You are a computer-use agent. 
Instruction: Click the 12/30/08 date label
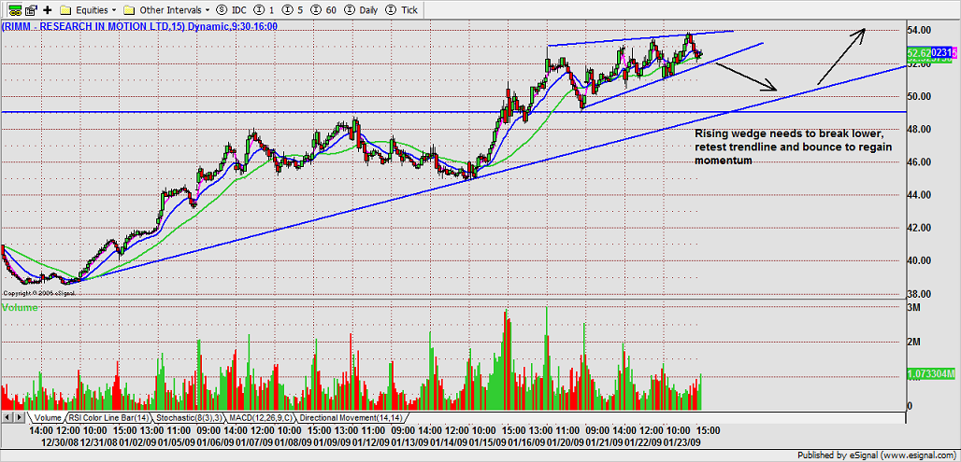pyautogui.click(x=60, y=441)
